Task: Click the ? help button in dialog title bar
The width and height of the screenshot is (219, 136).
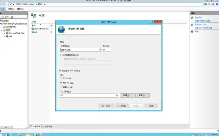Action: pyautogui.click(x=152, y=22)
